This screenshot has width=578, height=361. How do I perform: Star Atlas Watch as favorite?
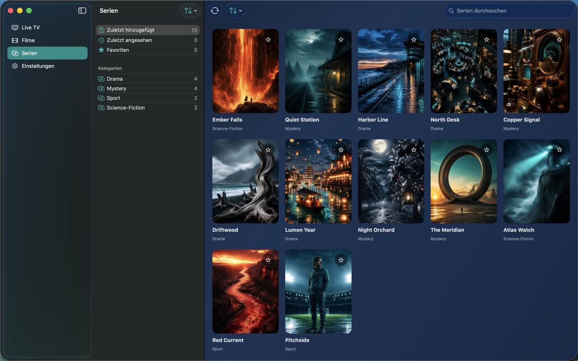tap(559, 150)
